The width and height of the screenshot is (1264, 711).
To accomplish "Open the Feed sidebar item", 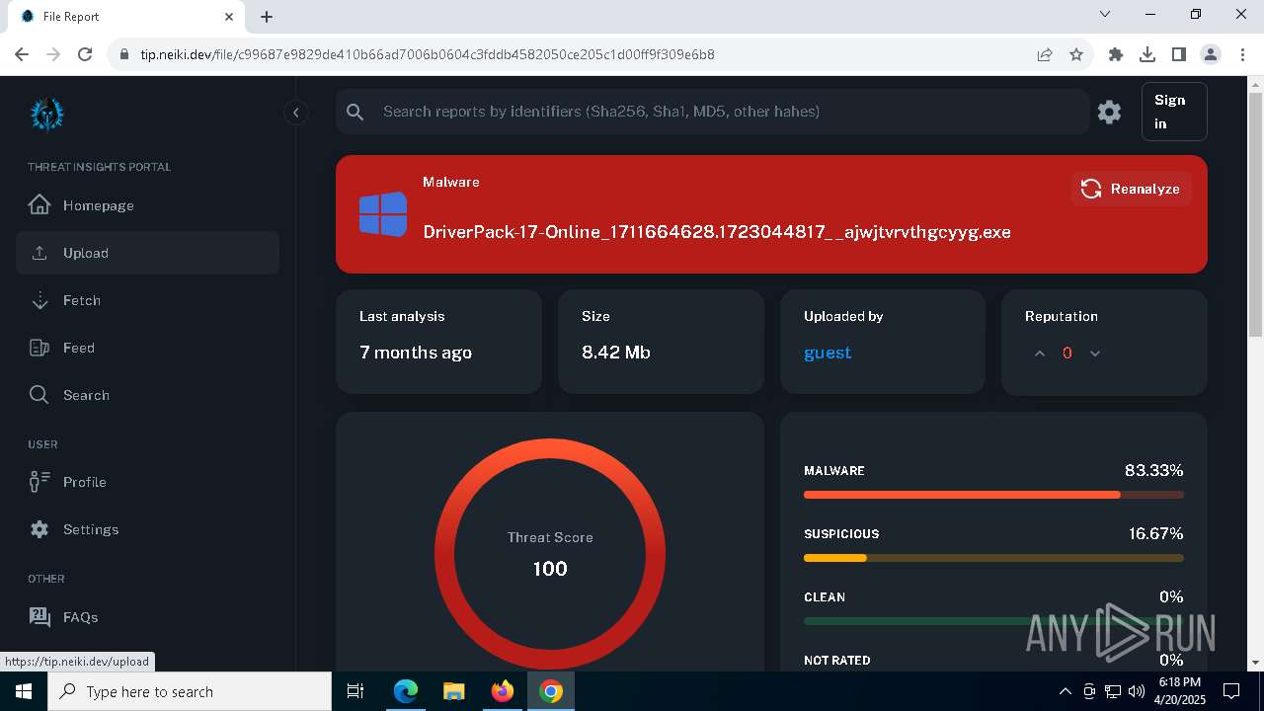I will (147, 348).
